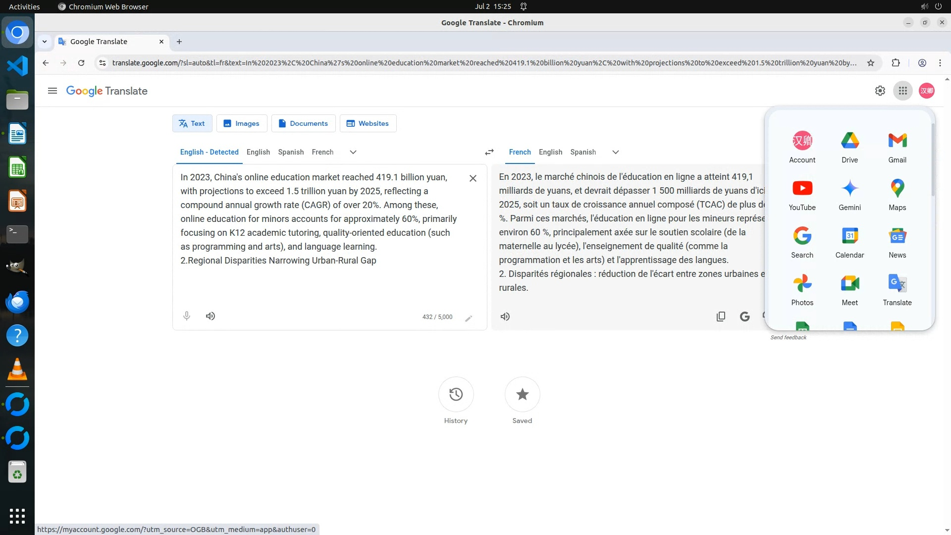This screenshot has width=951, height=535.
Task: Click the Send feedback link
Action: click(788, 337)
